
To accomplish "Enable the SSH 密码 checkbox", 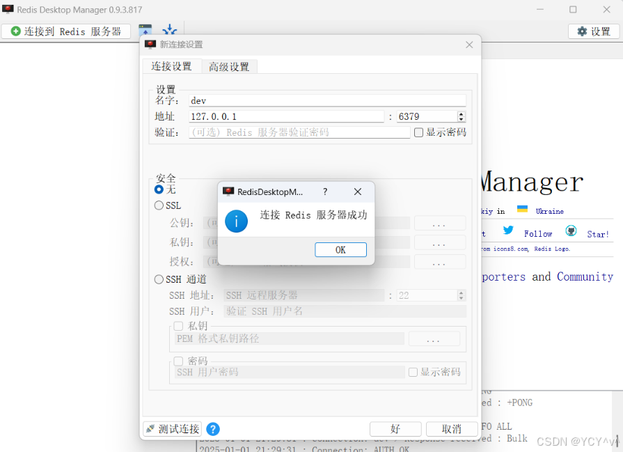I will (x=178, y=361).
